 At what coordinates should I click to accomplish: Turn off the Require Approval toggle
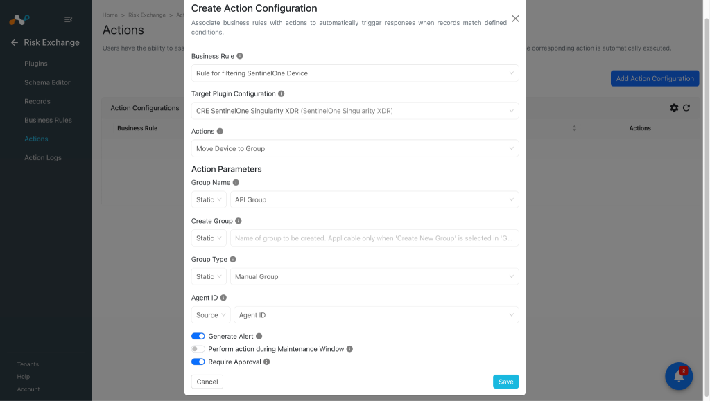(x=198, y=362)
